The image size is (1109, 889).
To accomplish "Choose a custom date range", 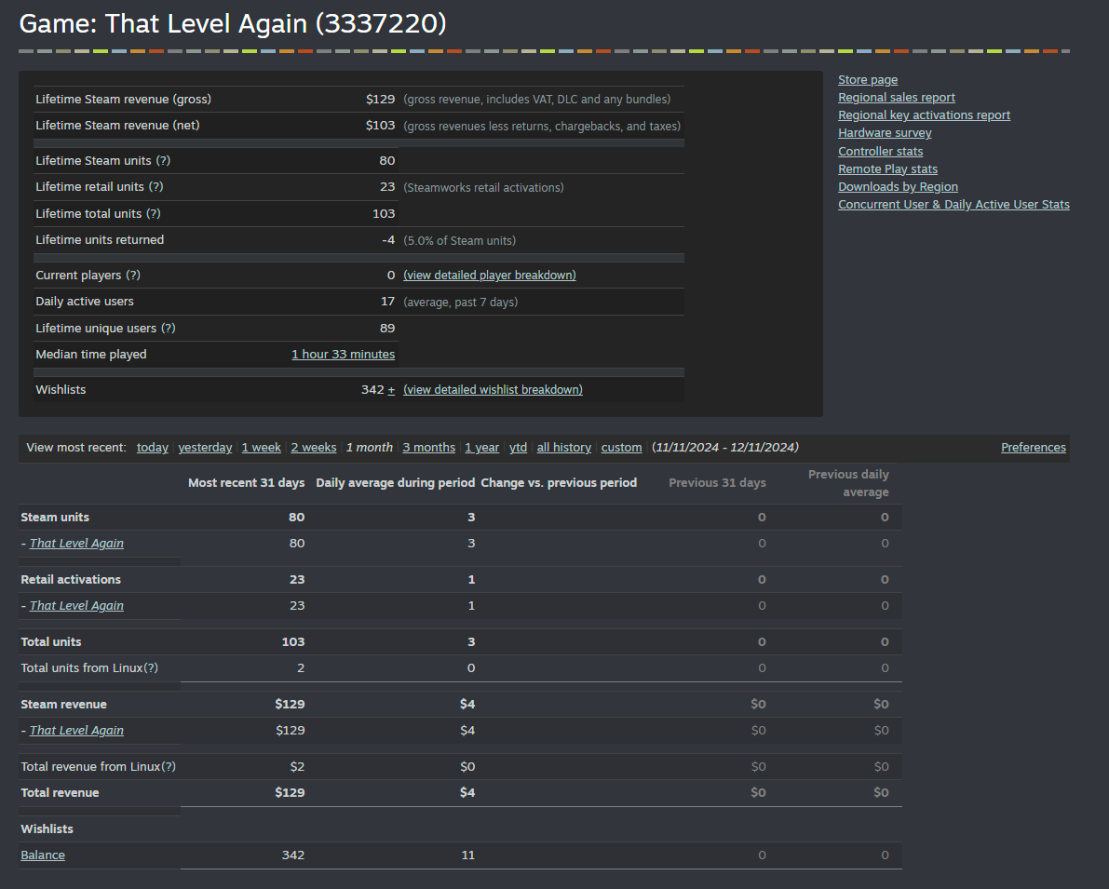I will [622, 448].
